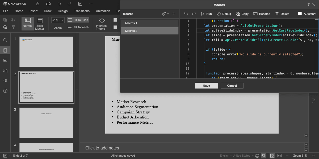Save the macros dialog
Image resolution: width=319 pixels, height=159 pixels.
click(x=207, y=86)
